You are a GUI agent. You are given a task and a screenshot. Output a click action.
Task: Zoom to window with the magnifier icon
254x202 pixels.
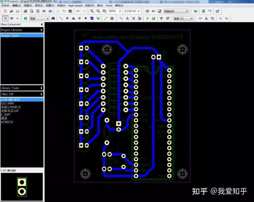click(104, 11)
